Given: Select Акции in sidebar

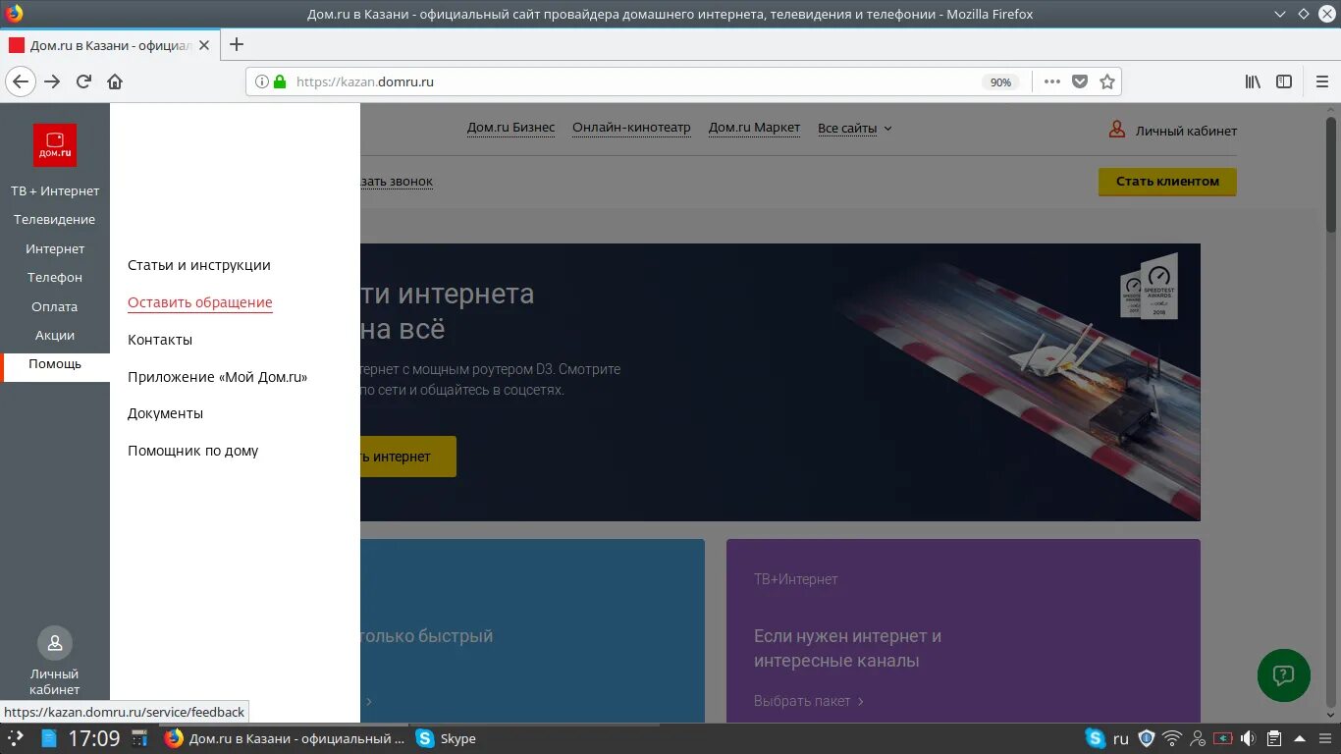Looking at the screenshot, I should pos(55,335).
